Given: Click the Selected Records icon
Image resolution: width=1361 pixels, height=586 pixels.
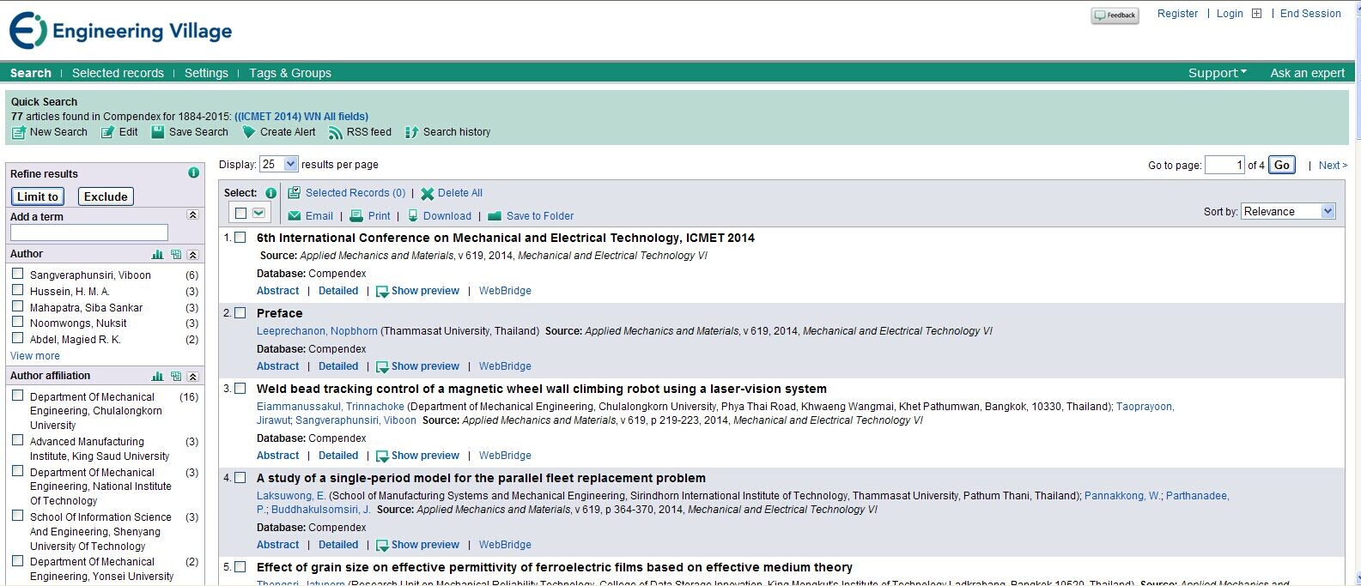Looking at the screenshot, I should click(294, 193).
